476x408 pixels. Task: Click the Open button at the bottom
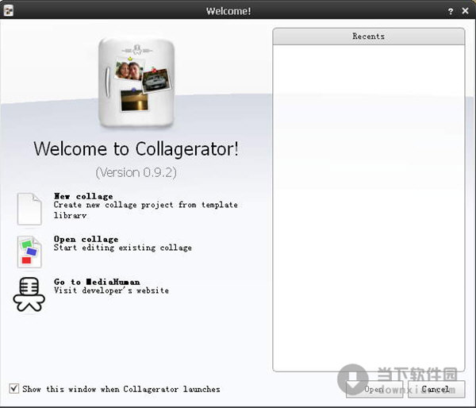coord(374,389)
